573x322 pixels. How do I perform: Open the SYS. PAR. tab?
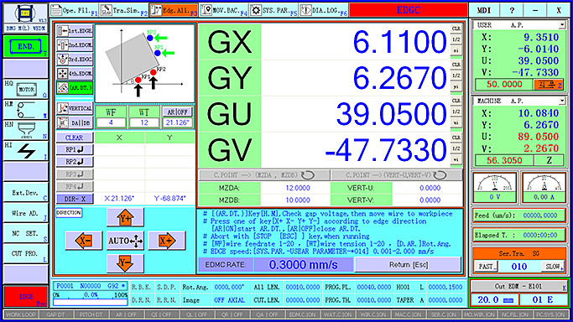(x=274, y=11)
